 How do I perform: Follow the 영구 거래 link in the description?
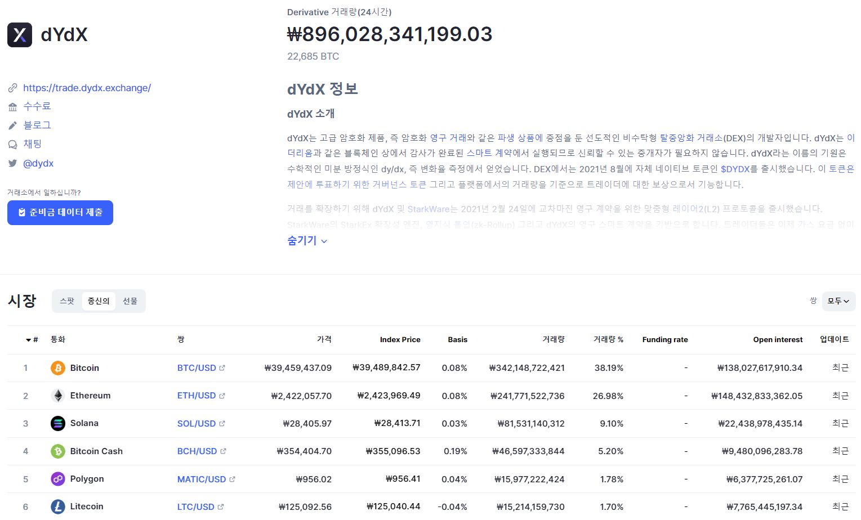[448, 138]
